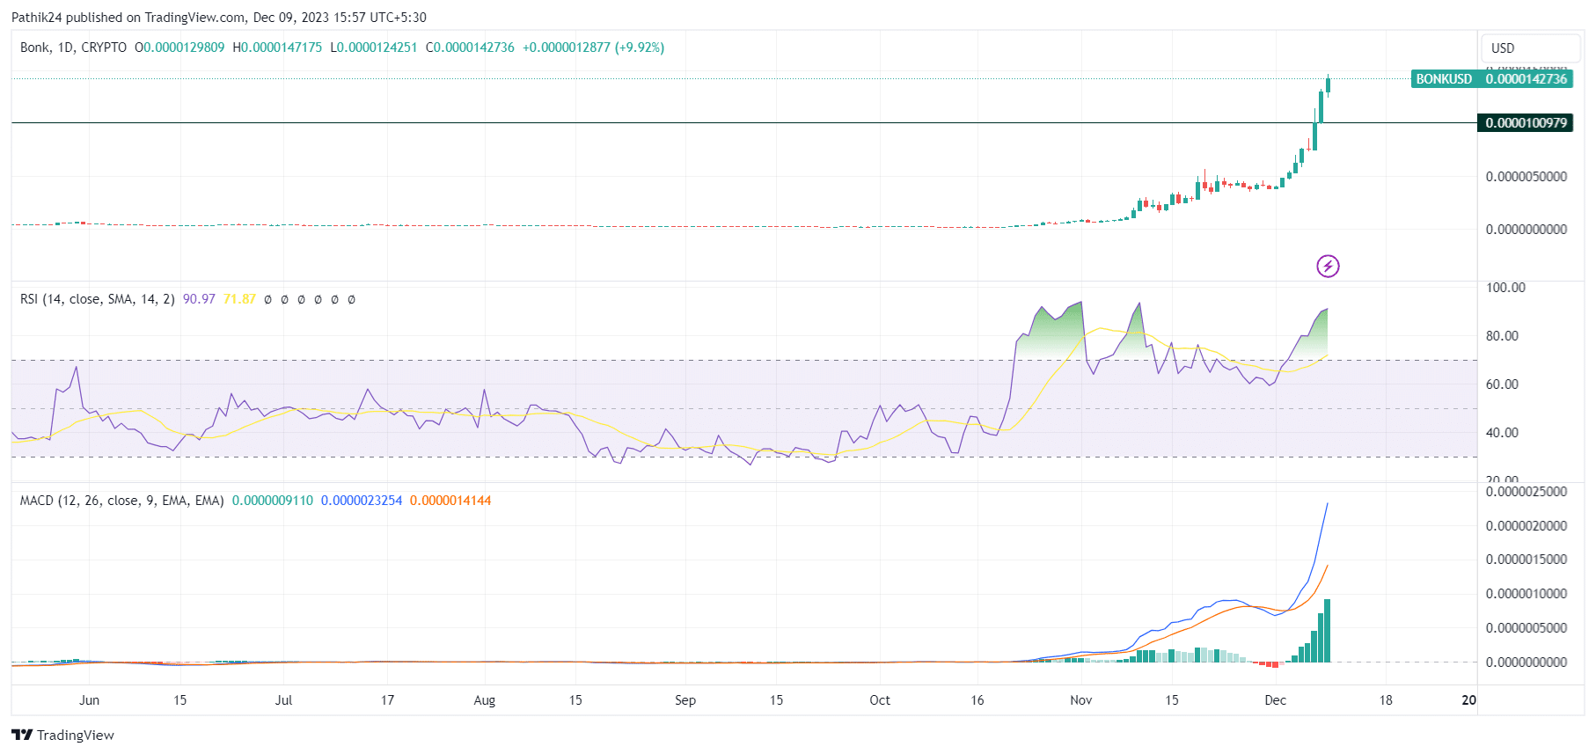Click the TradingView logo at bottom left

(x=63, y=735)
